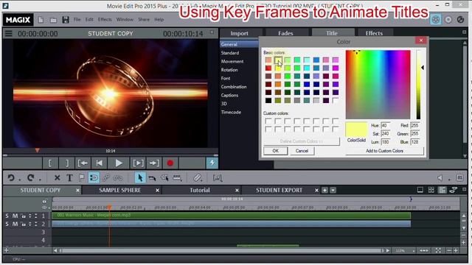Viewport: 472px width, 265px height.
Task: Open the razor cut tool icon
Action: point(198,178)
